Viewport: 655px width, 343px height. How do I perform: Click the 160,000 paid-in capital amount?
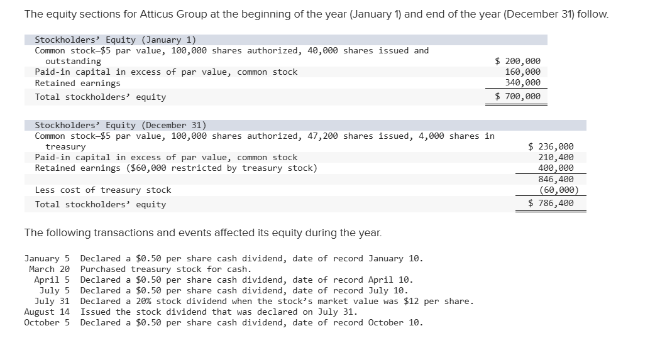(x=522, y=72)
